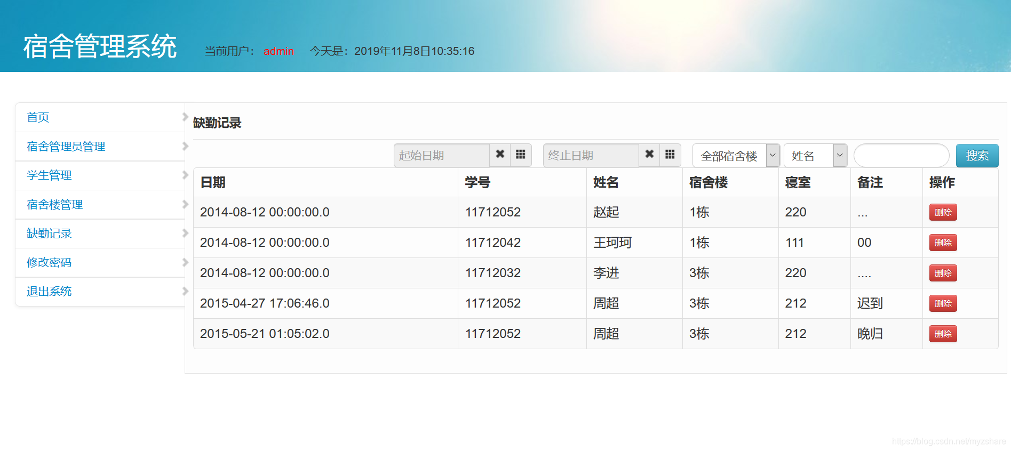This screenshot has height=451, width=1011.
Task: Open calendar picker for end date
Action: [670, 155]
